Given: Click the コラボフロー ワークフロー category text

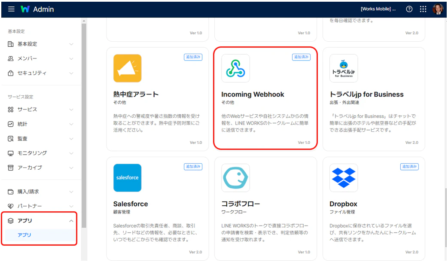Looking at the screenshot, I should tap(234, 212).
